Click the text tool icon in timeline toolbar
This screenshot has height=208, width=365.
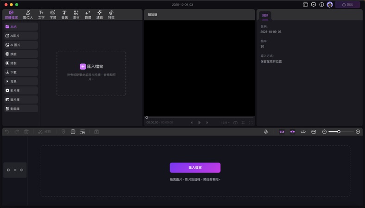[73, 132]
